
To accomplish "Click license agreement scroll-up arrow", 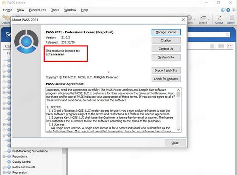I will coord(178,90).
